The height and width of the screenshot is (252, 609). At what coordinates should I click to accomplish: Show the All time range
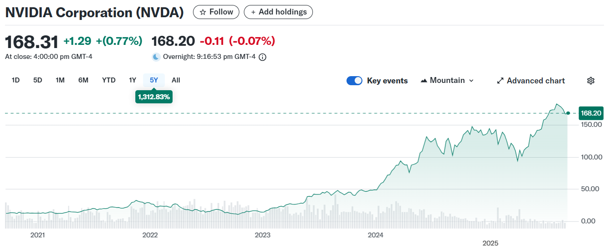[176, 80]
